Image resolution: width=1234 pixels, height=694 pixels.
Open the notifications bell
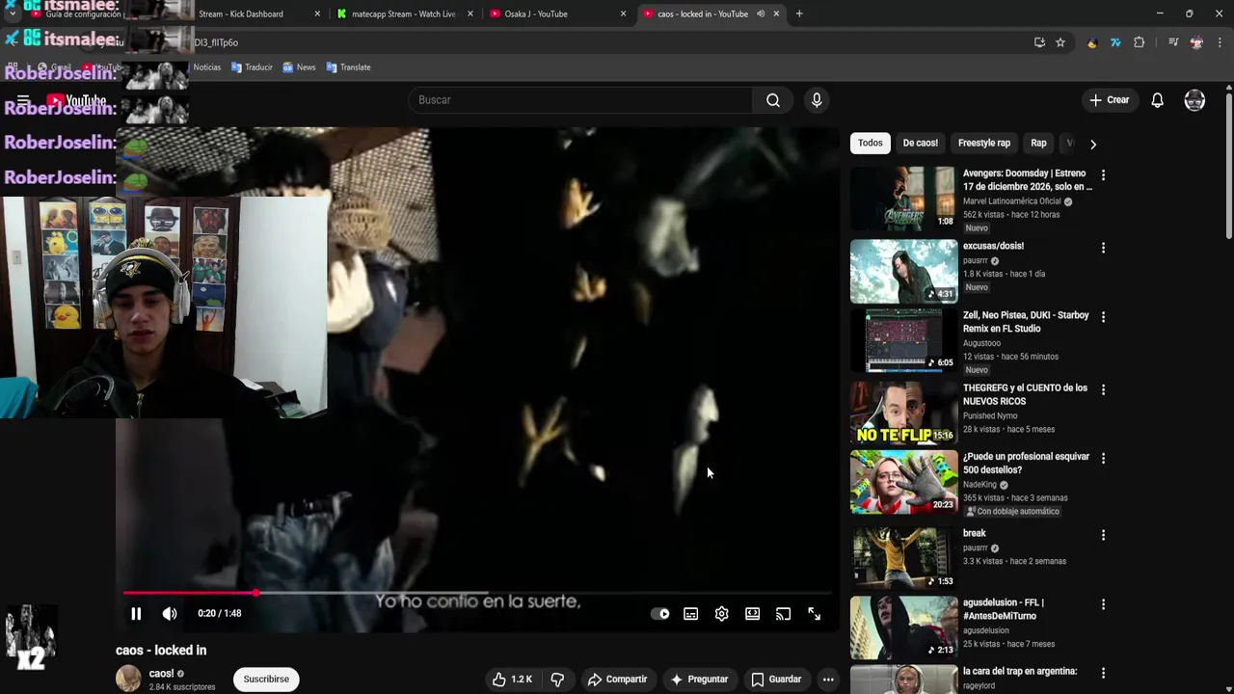click(x=1158, y=100)
